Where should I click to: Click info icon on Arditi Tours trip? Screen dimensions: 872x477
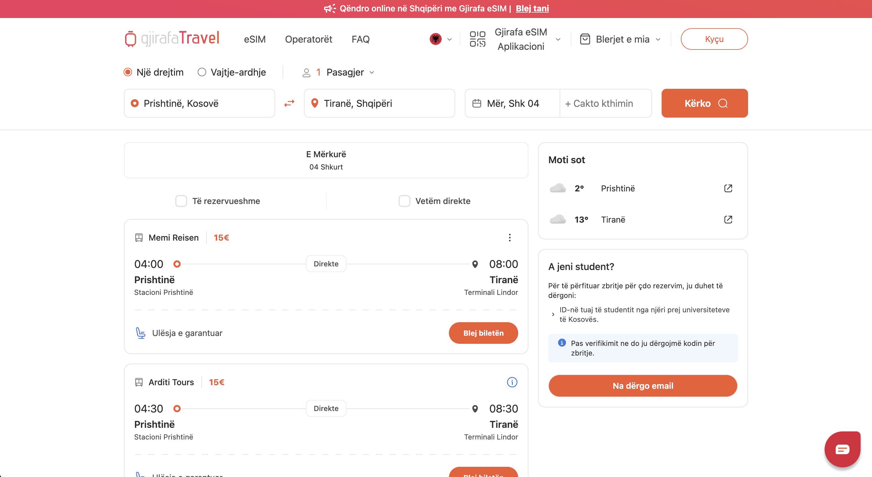tap(512, 382)
